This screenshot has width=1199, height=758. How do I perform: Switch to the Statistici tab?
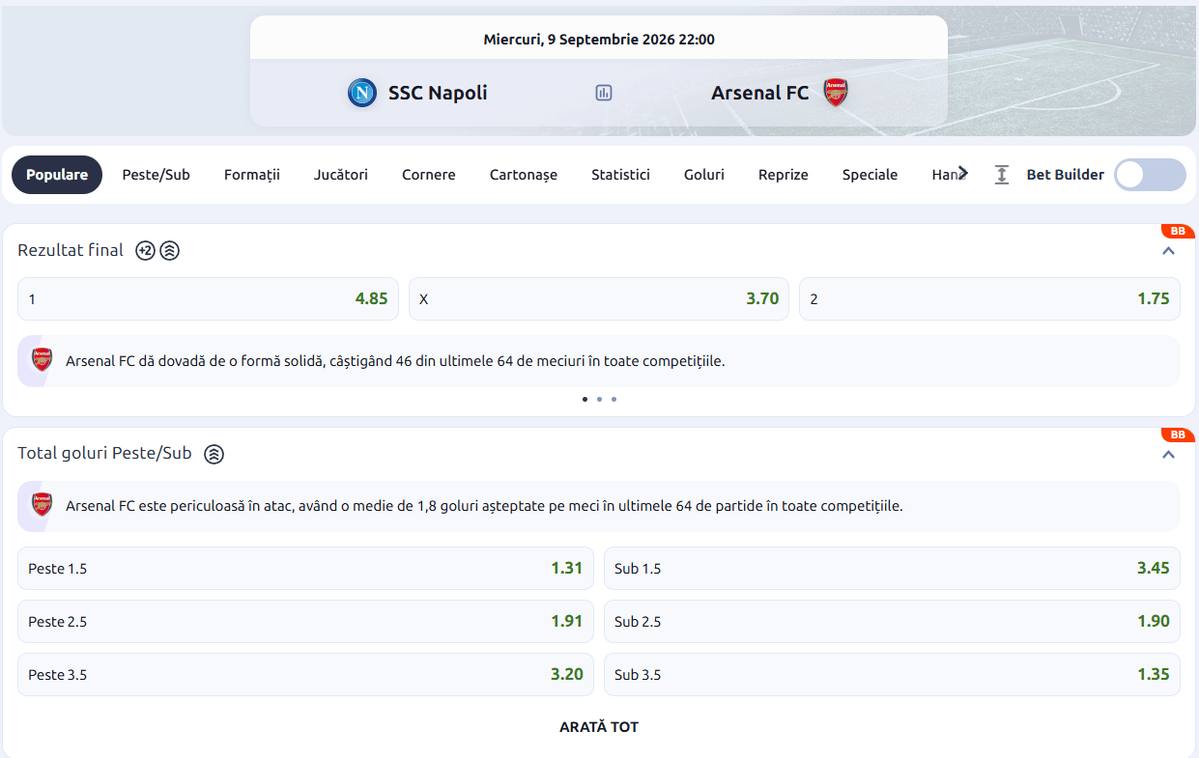(621, 175)
